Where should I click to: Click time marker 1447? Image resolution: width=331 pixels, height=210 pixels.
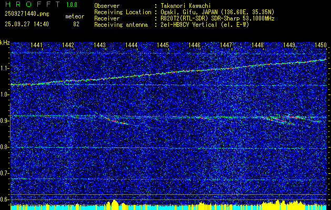[x=226, y=45]
